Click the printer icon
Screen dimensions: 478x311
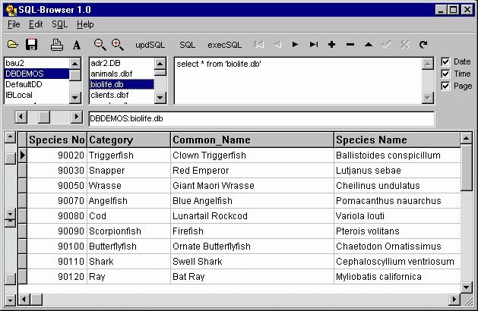57,45
